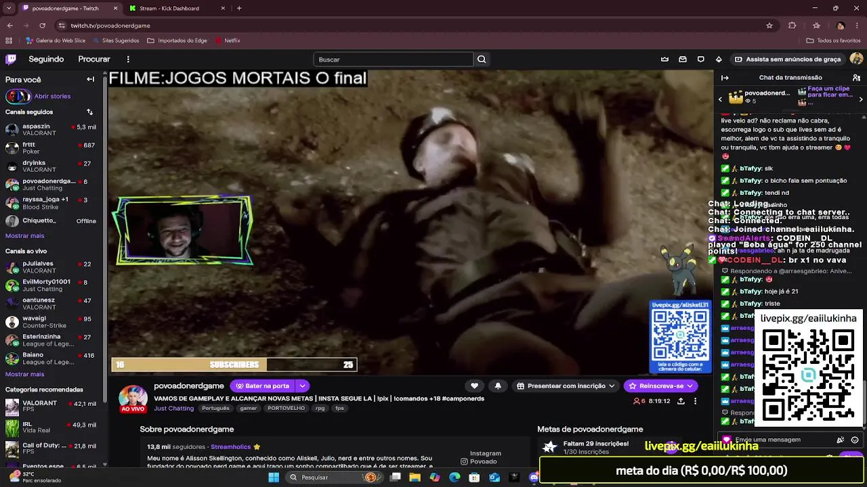Image resolution: width=867 pixels, height=487 pixels.
Task: Reload the page in the browser toolbar
Action: click(42, 25)
